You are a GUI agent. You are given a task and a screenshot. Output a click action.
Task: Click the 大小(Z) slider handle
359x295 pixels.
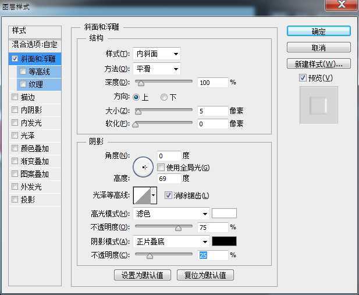click(138, 112)
